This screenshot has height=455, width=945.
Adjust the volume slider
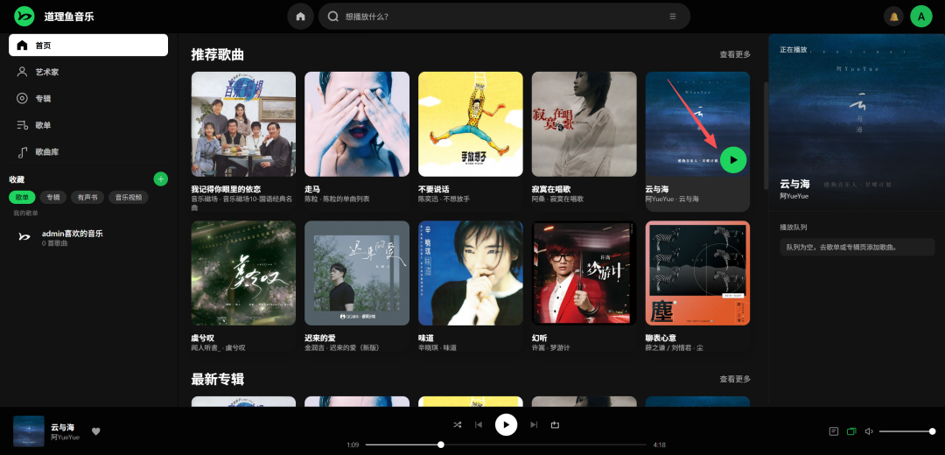[x=906, y=431]
